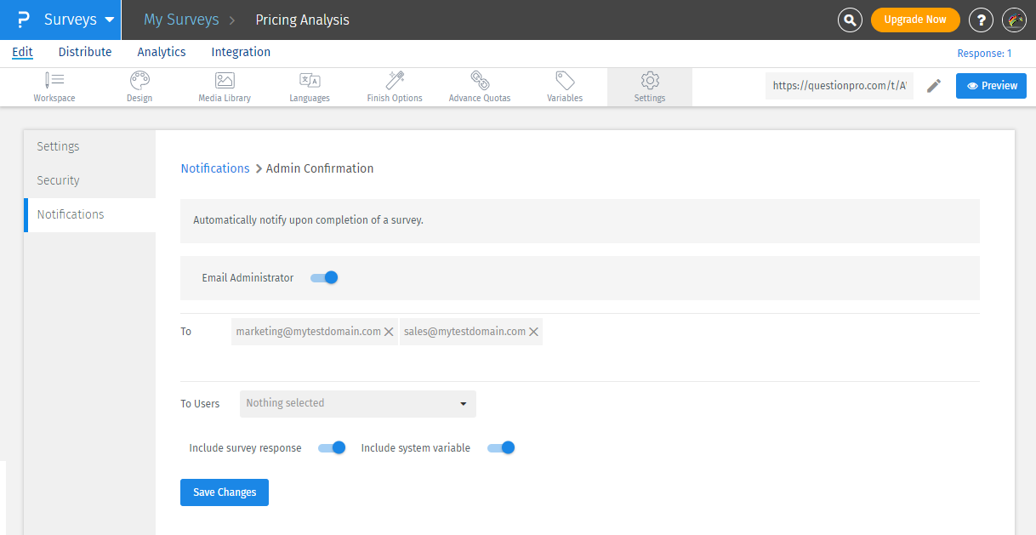Switch to the Integration tab
1036x535 pixels.
241,52
